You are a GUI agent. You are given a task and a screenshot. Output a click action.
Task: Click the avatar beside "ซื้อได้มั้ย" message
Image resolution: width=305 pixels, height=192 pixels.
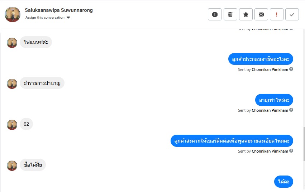click(12, 165)
